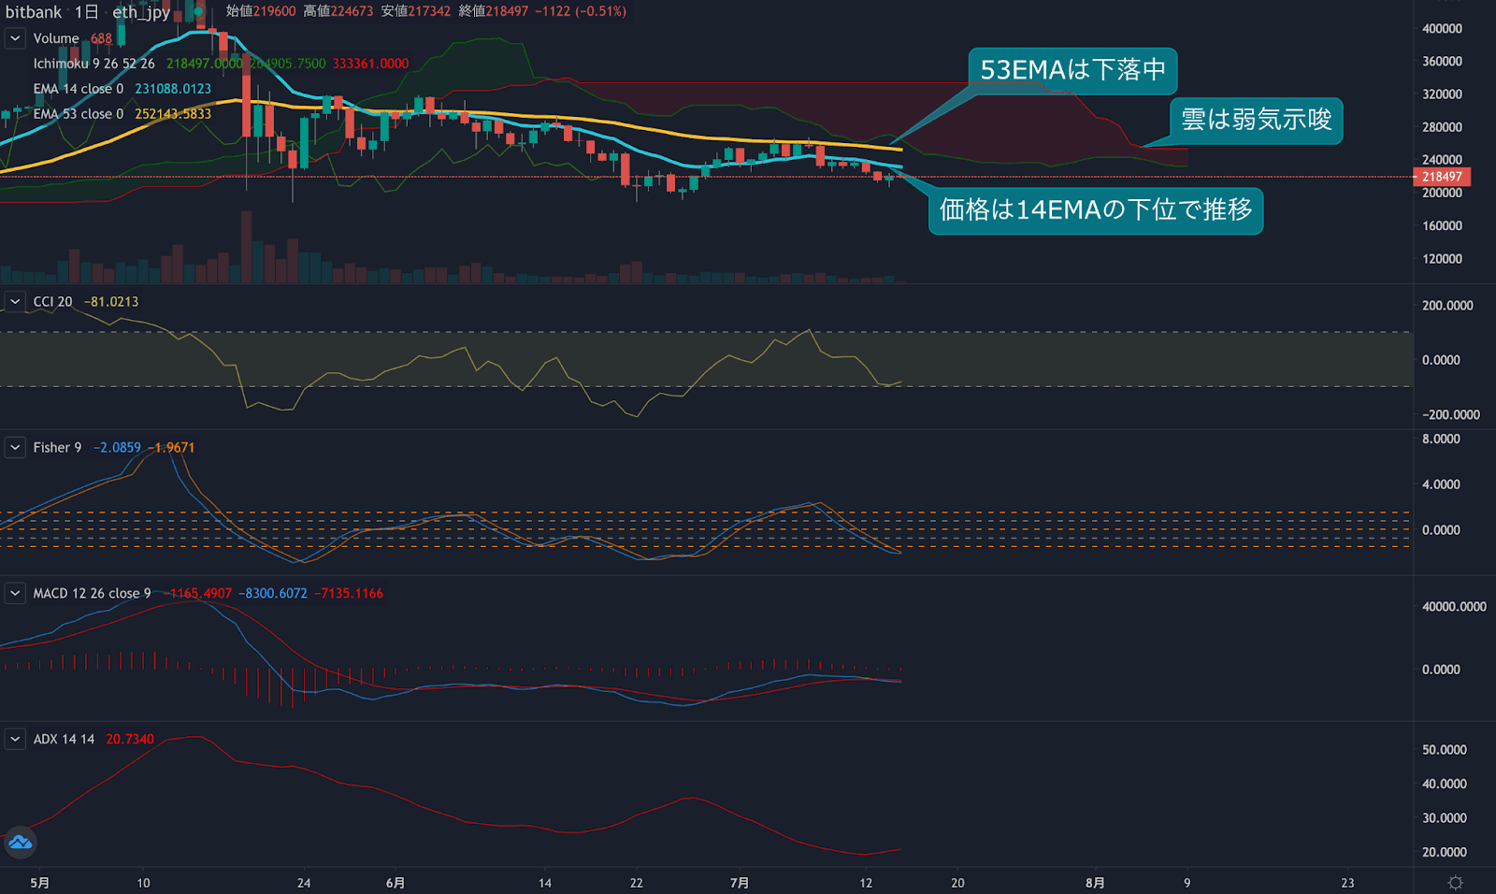Viewport: 1496px width, 894px height.
Task: Select the 53EMAは下落中 annotation box
Action: (x=1072, y=69)
